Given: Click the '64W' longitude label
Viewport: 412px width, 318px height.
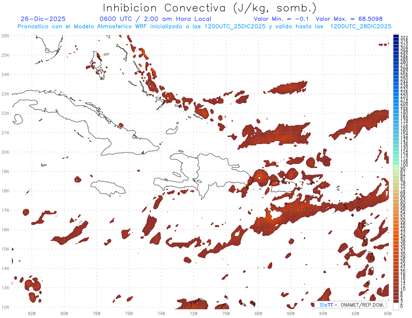Looking at the screenshot, I should pos(323,313).
